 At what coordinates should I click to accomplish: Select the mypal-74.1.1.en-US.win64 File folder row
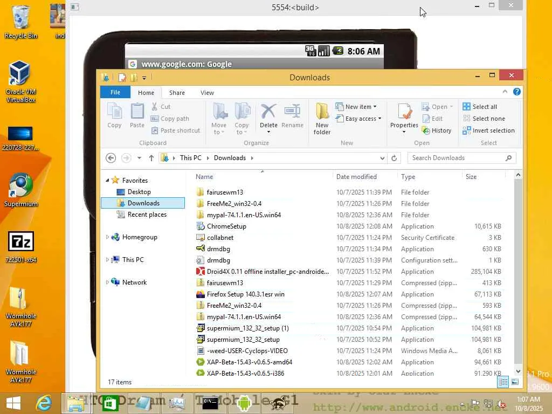click(x=350, y=215)
